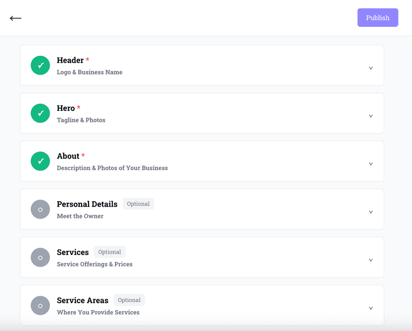Screen dimensions: 412x331
Task: Expand the Services section chevron
Action: coord(371,259)
